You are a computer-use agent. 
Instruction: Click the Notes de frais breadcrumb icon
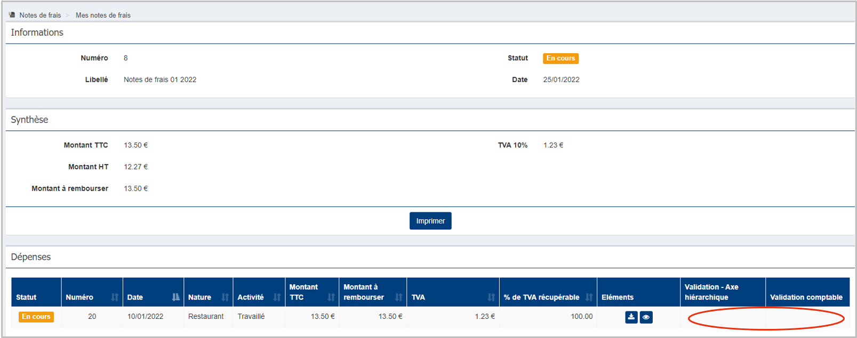click(12, 15)
